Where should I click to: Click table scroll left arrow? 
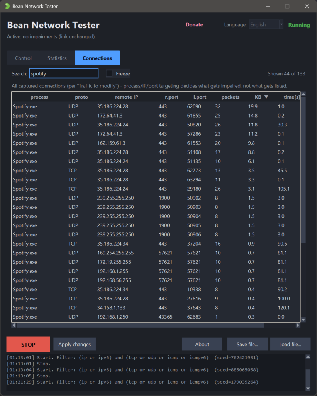[x=14, y=325]
